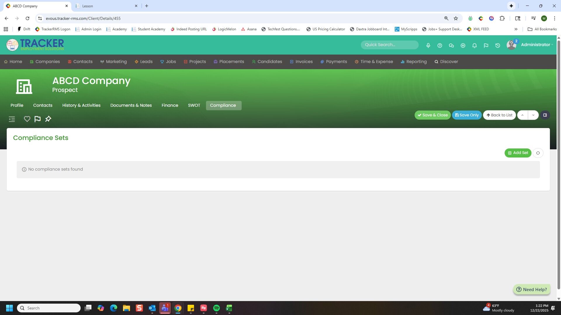This screenshot has height=315, width=561.
Task: Open recent history clock icon
Action: click(x=498, y=45)
